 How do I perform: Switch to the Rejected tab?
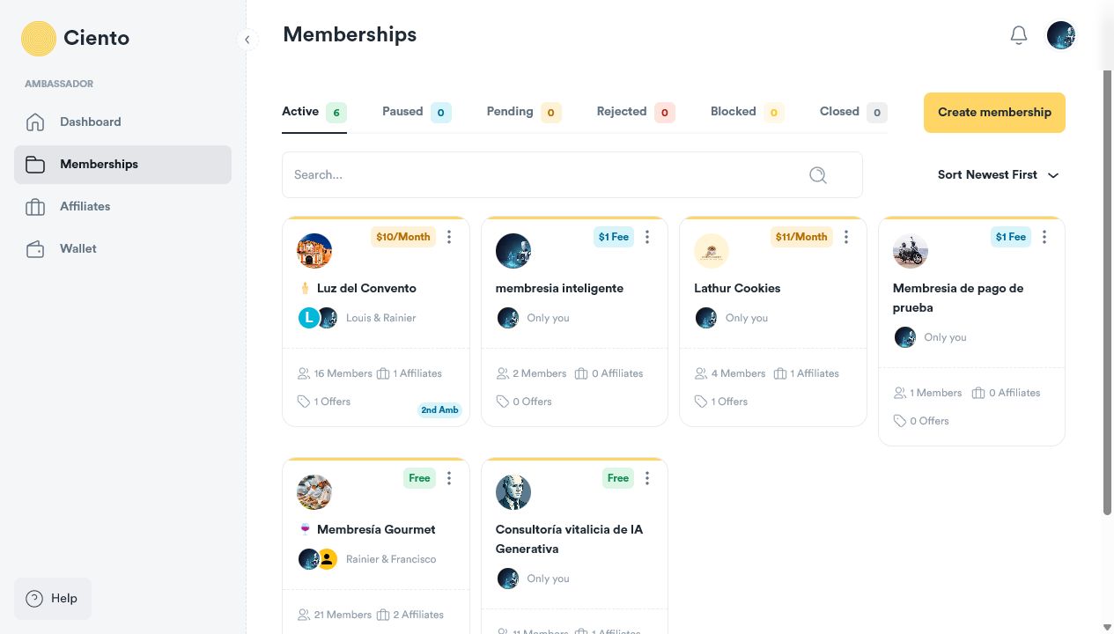tap(636, 112)
